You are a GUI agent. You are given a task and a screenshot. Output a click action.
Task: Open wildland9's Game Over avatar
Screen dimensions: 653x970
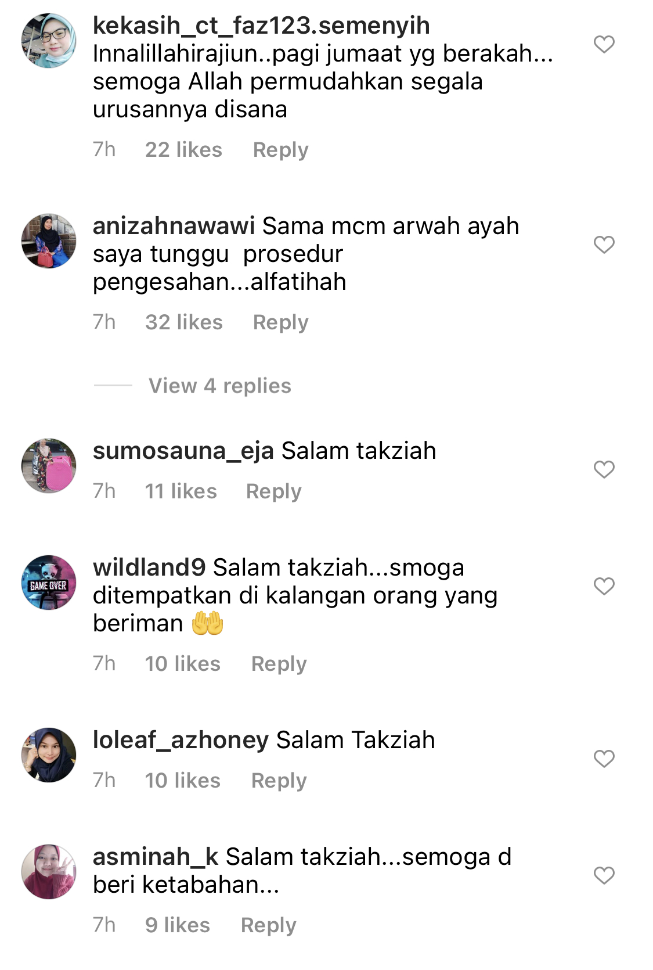(x=49, y=583)
